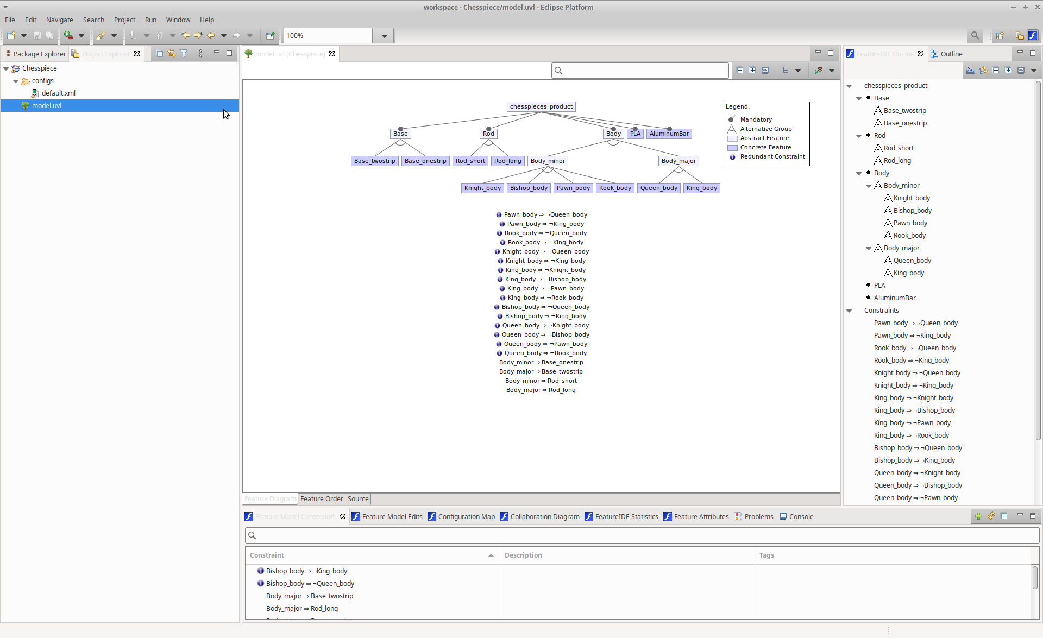Open default.xml under the configs folder

59,93
